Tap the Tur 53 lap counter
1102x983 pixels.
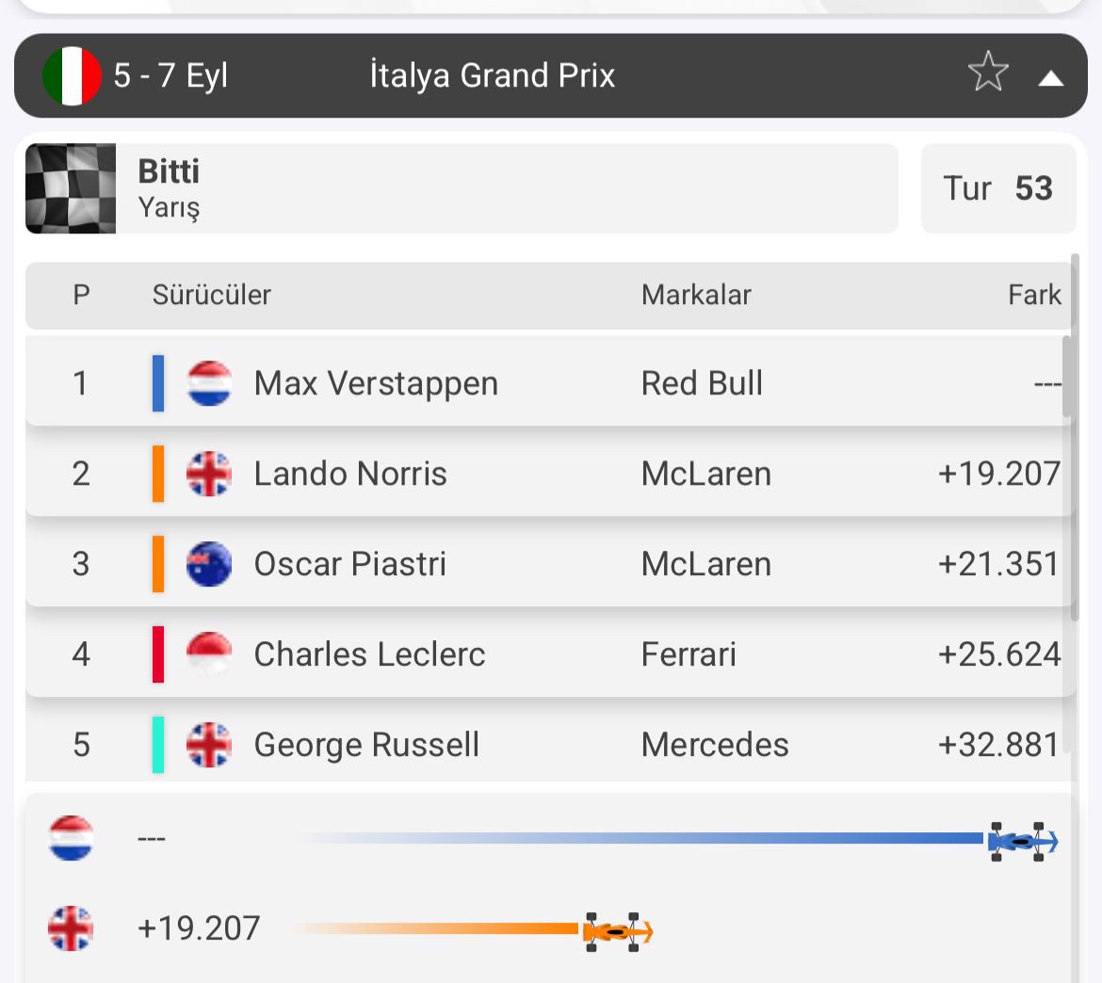click(998, 188)
